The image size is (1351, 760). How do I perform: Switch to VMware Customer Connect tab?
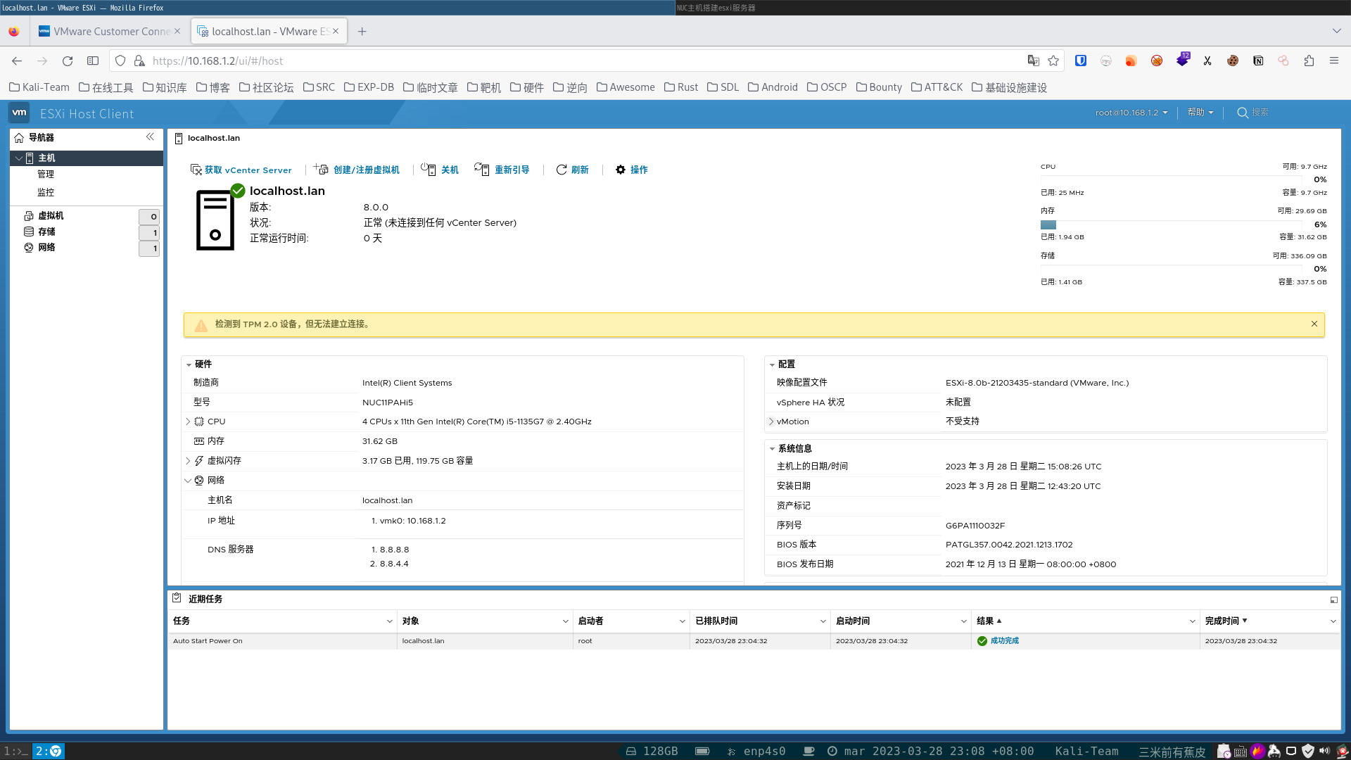pyautogui.click(x=109, y=31)
